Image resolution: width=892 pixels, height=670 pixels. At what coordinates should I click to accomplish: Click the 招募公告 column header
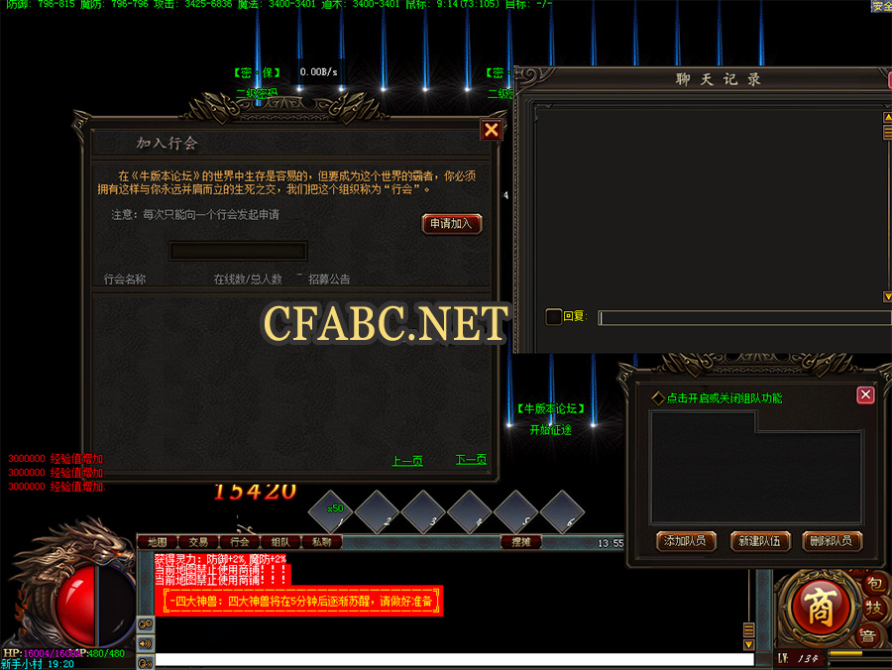[329, 279]
